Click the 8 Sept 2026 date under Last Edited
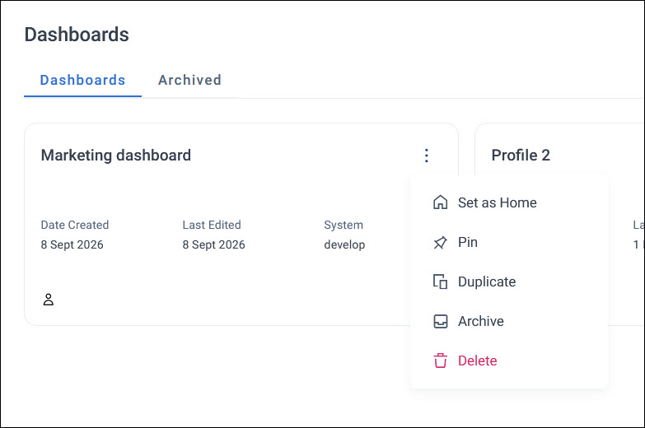 213,244
